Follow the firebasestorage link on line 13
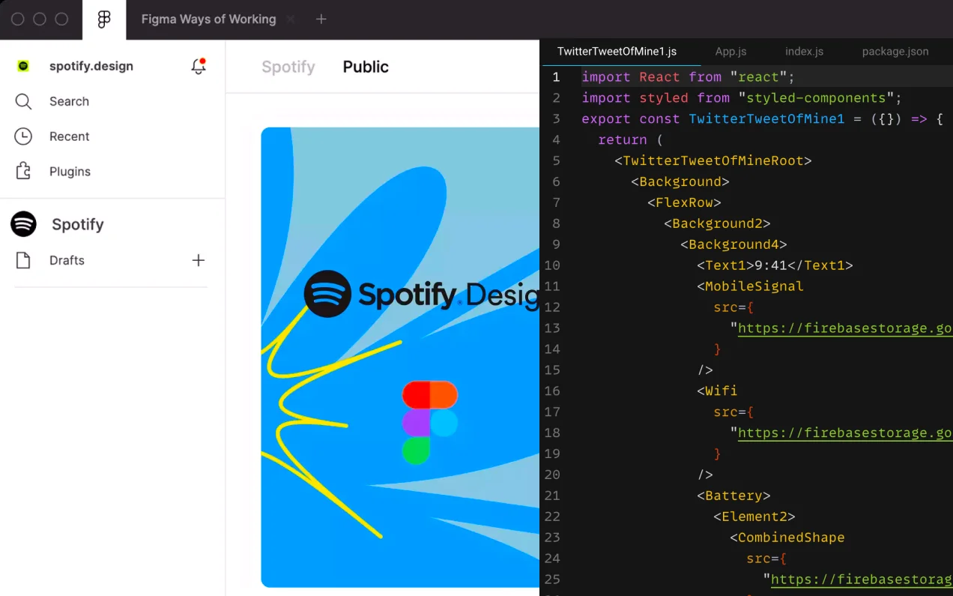This screenshot has width=953, height=596. tap(845, 328)
